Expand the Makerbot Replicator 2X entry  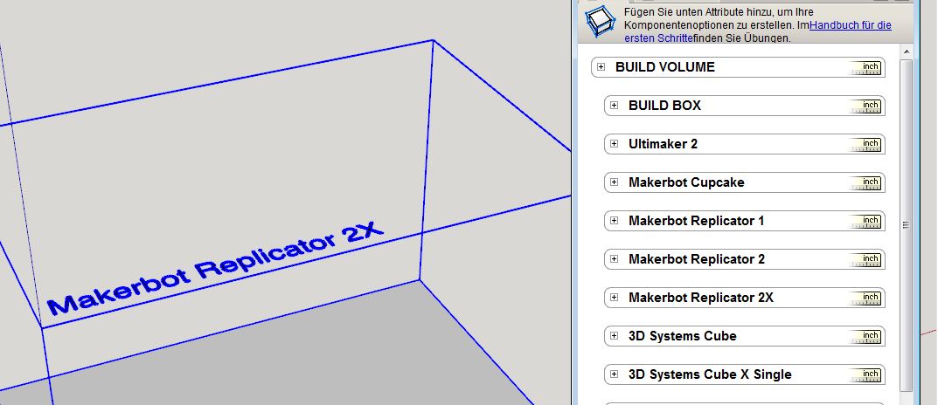[x=614, y=298]
